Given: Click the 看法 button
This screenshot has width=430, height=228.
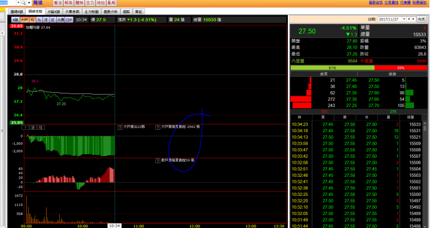Looking at the screenshot, I should (x=57, y=3).
